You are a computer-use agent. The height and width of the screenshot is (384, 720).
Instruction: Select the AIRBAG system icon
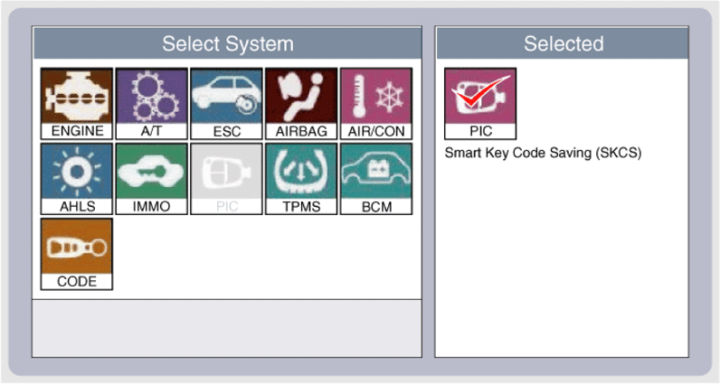click(x=300, y=103)
